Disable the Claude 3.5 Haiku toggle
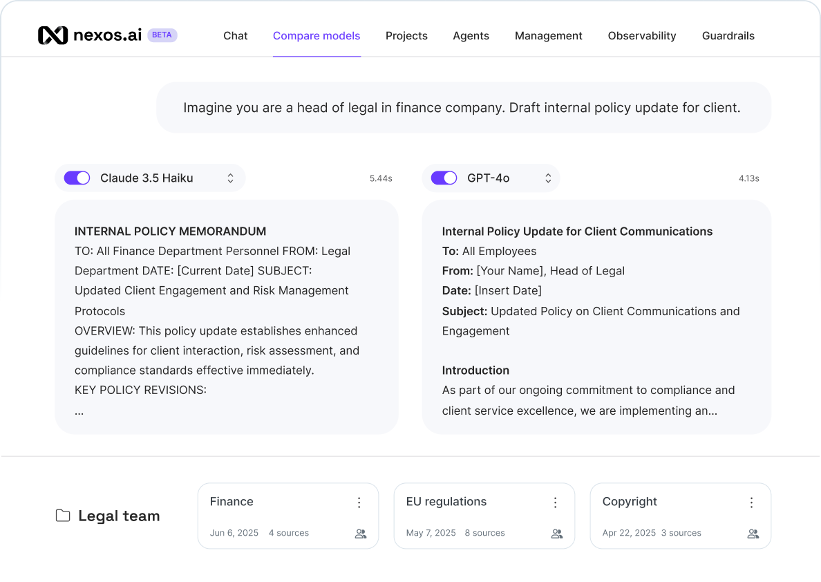The width and height of the screenshot is (821, 582). 77,178
